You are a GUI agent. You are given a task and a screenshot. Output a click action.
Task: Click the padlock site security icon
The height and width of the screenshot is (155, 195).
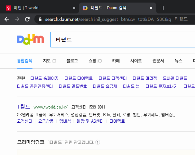click(40, 19)
